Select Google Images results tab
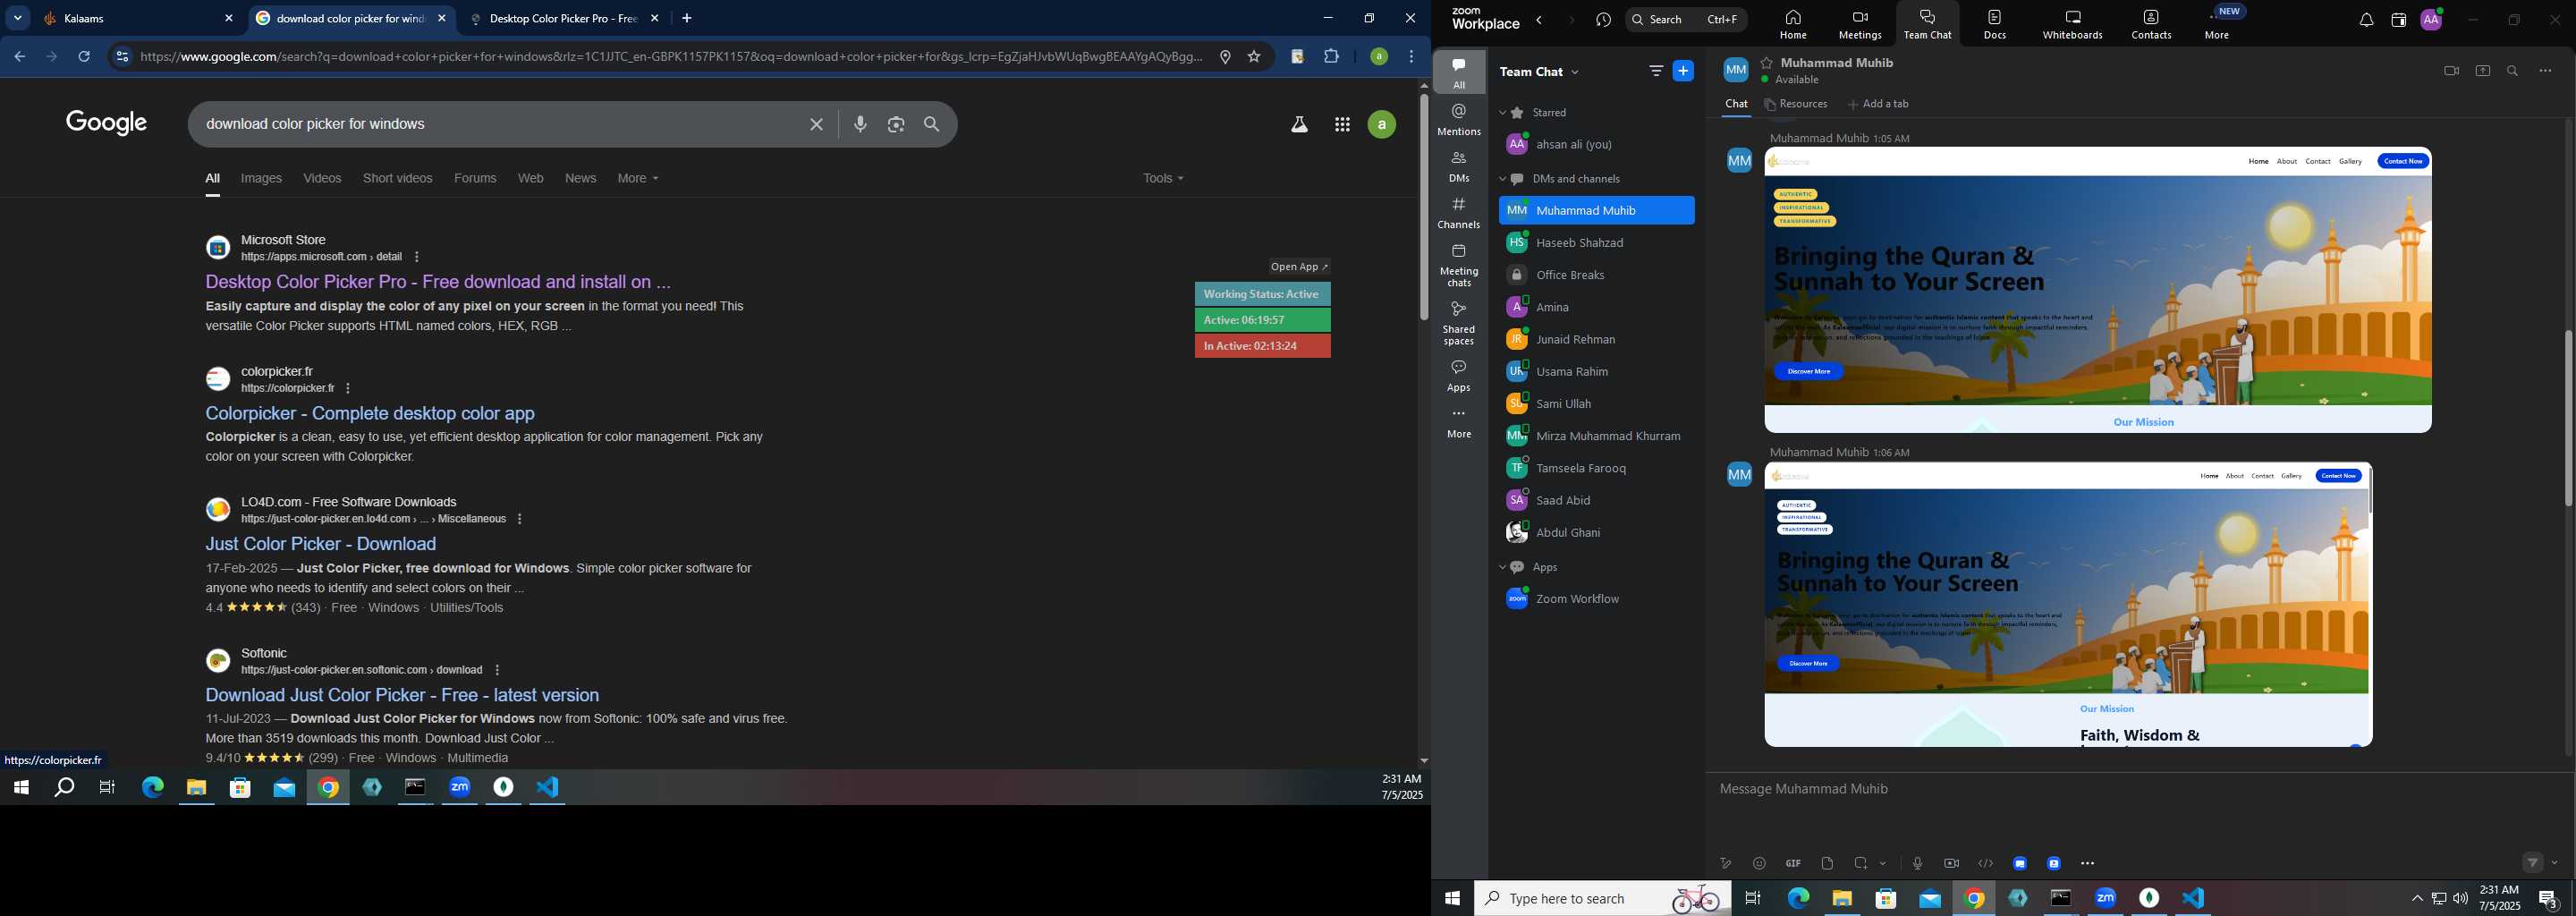 tap(261, 178)
